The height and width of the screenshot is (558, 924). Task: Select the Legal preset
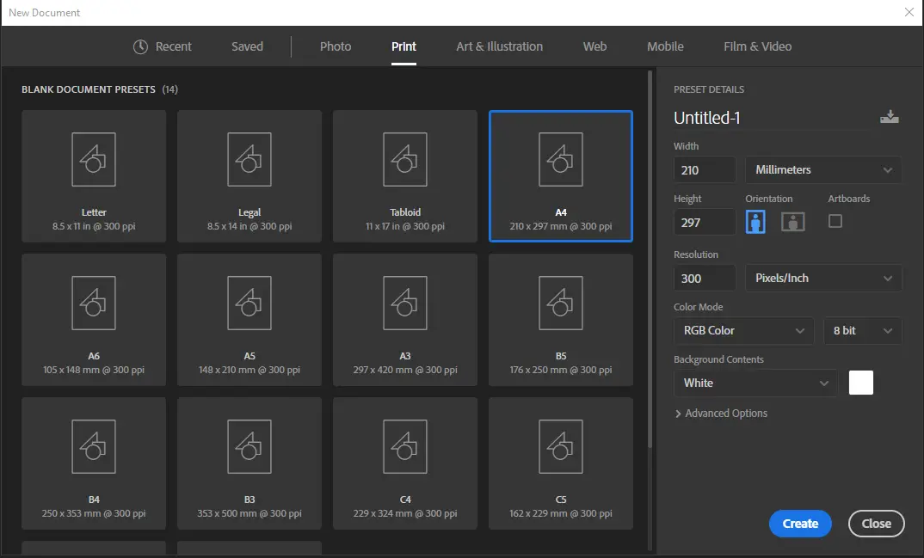tap(249, 176)
